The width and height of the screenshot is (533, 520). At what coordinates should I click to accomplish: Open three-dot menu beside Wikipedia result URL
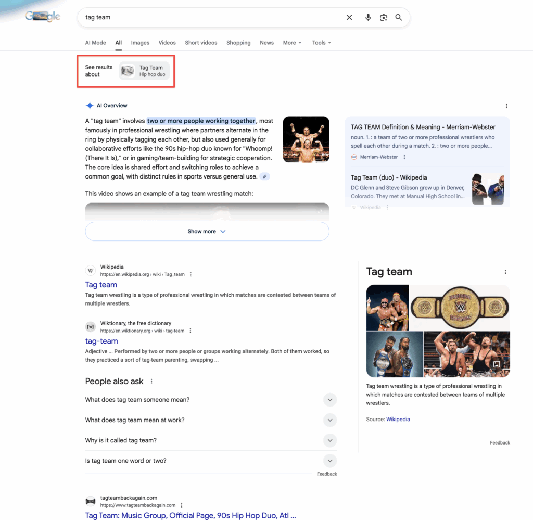(191, 274)
